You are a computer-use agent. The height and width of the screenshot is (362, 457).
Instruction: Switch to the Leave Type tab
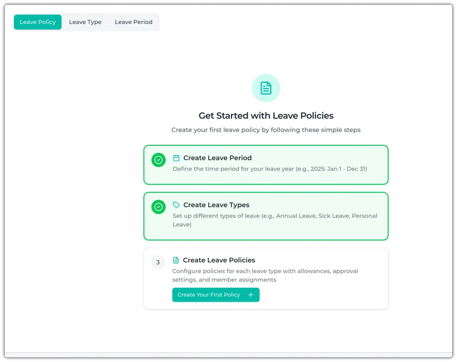point(85,22)
